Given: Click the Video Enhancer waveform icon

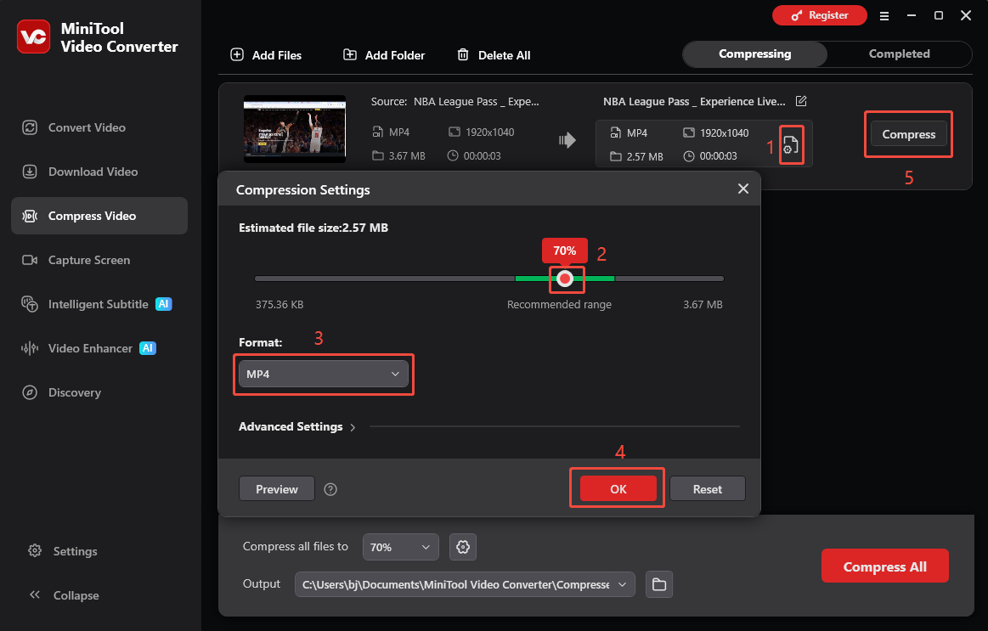Looking at the screenshot, I should click(x=30, y=348).
